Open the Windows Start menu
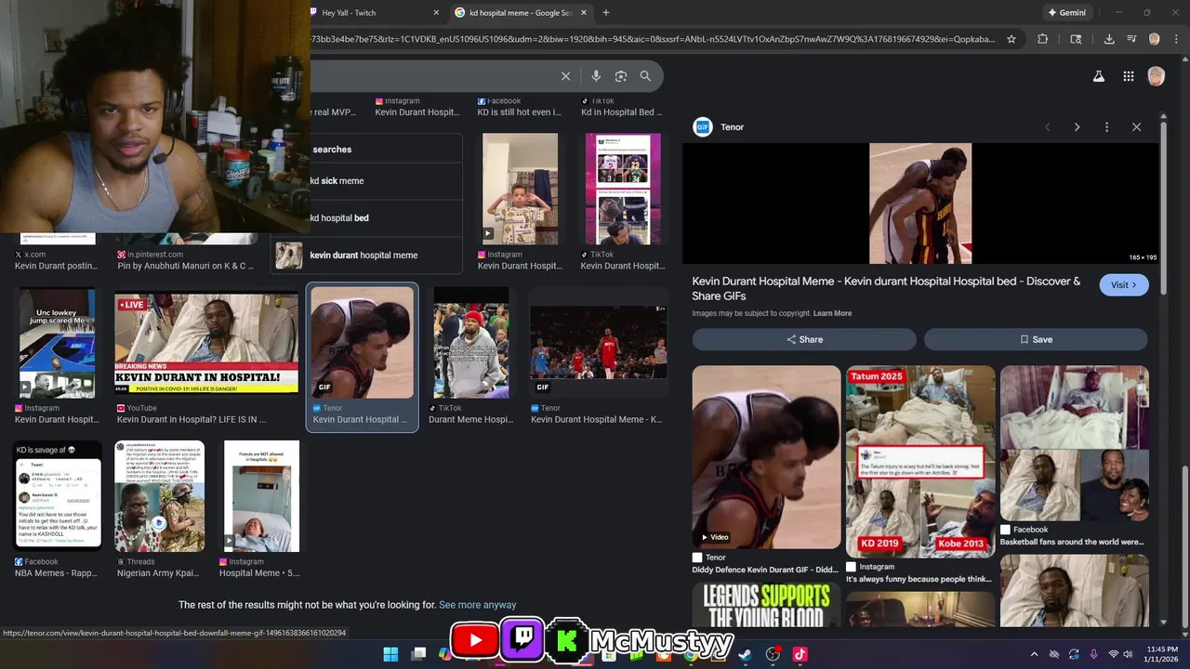The height and width of the screenshot is (669, 1190). [390, 654]
